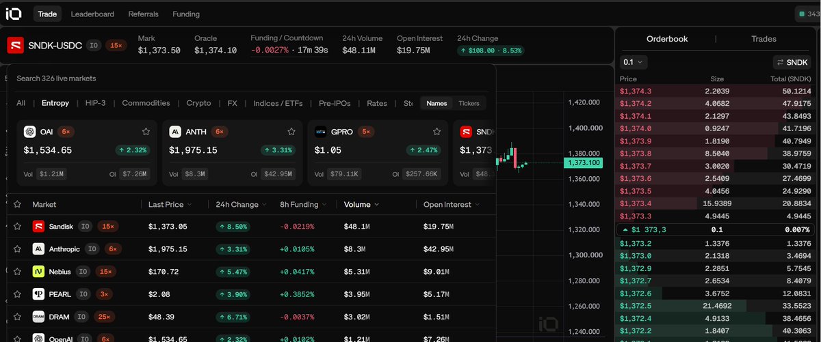Select the Entropy market filter

(55, 103)
